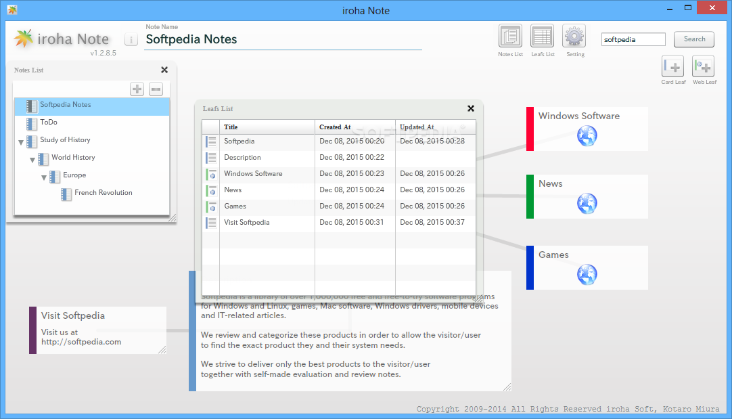Click notebook icon next to Softpedia Notes

click(x=32, y=106)
